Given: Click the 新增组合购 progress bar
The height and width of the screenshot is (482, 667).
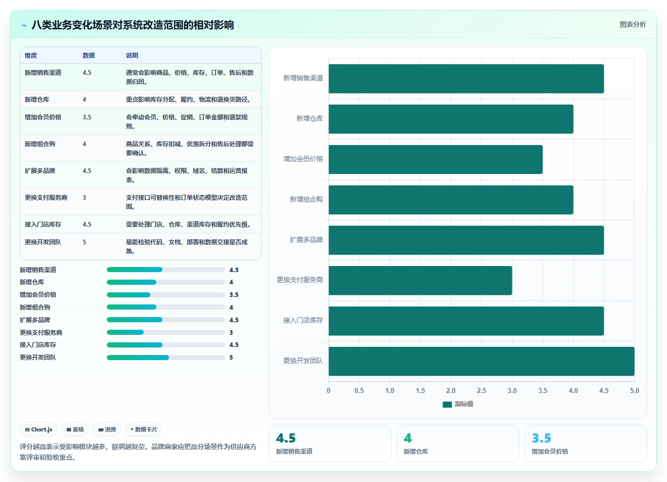Looking at the screenshot, I should click(165, 307).
